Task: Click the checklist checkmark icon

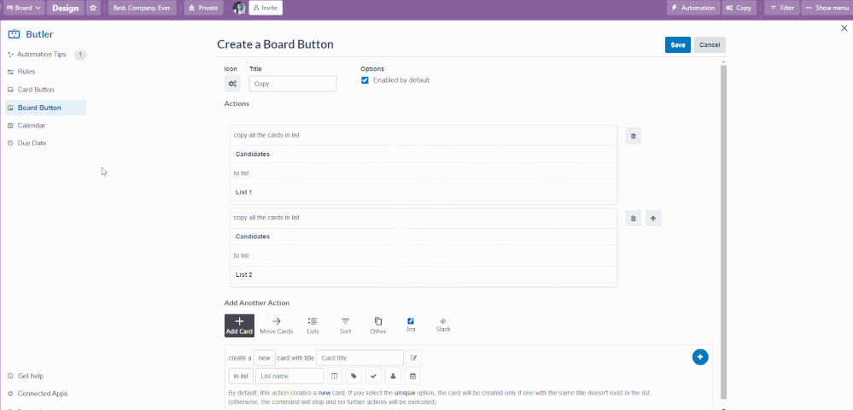Action: point(374,376)
